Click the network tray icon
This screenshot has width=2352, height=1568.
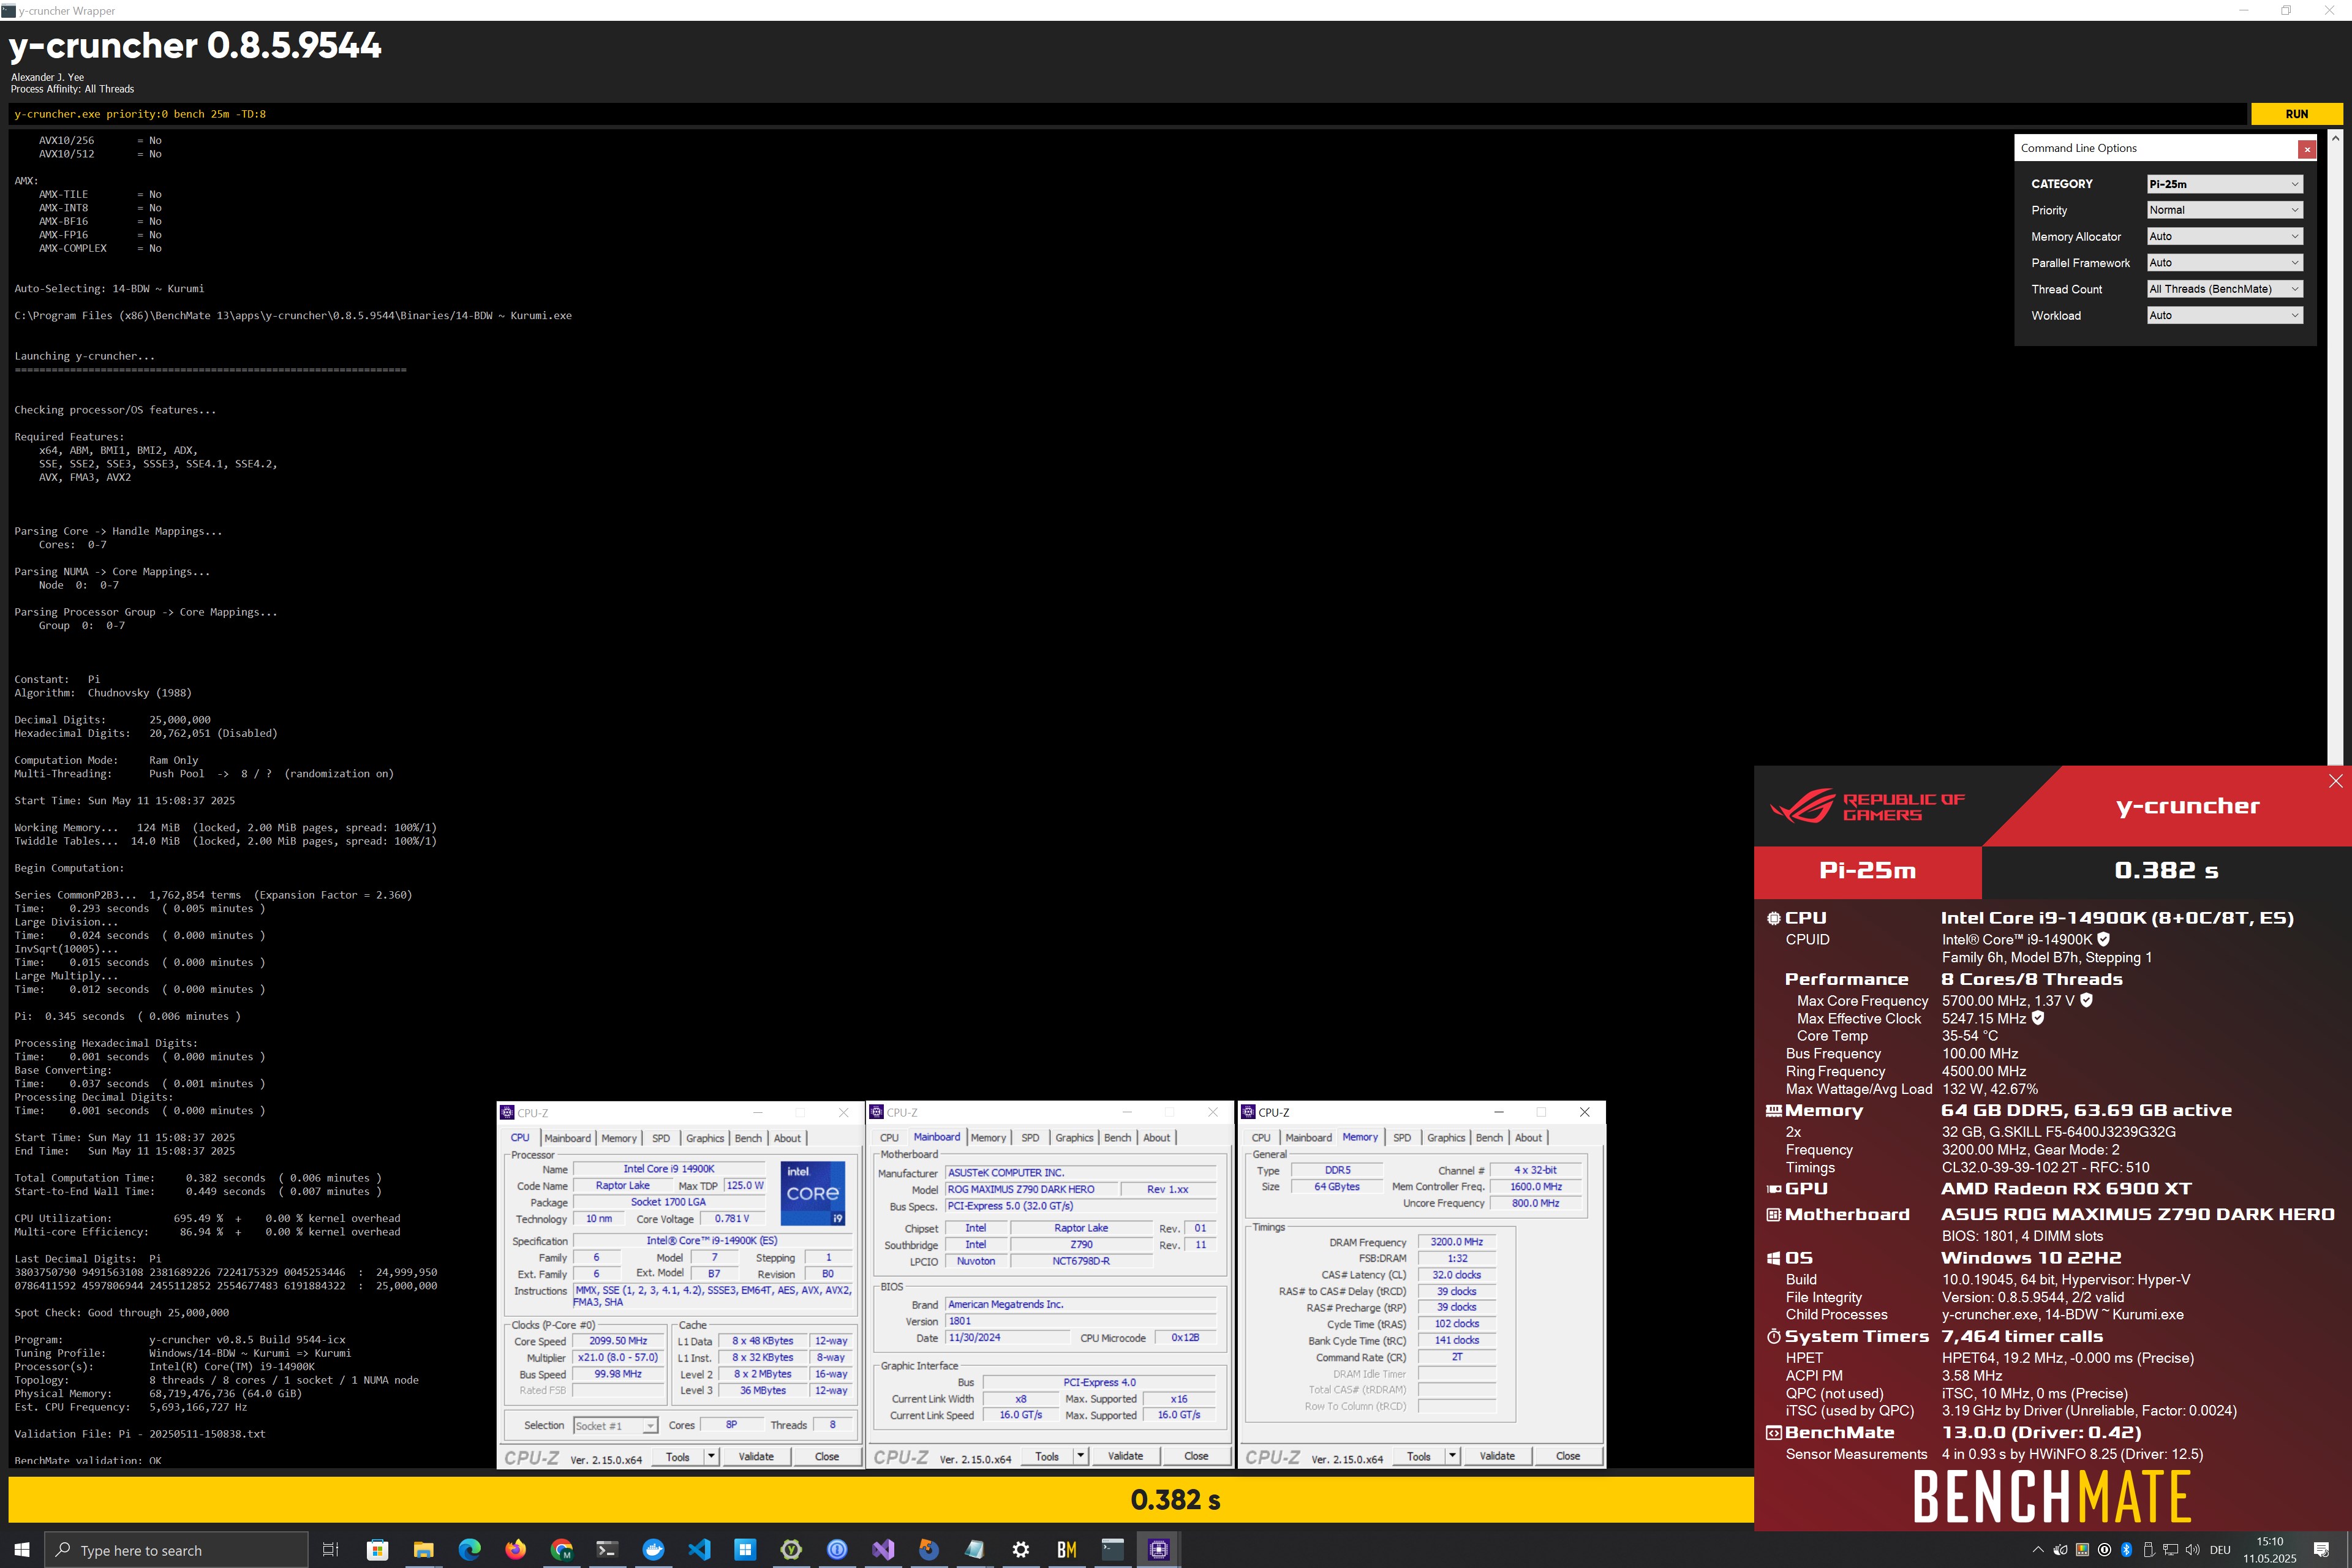tap(2170, 1550)
